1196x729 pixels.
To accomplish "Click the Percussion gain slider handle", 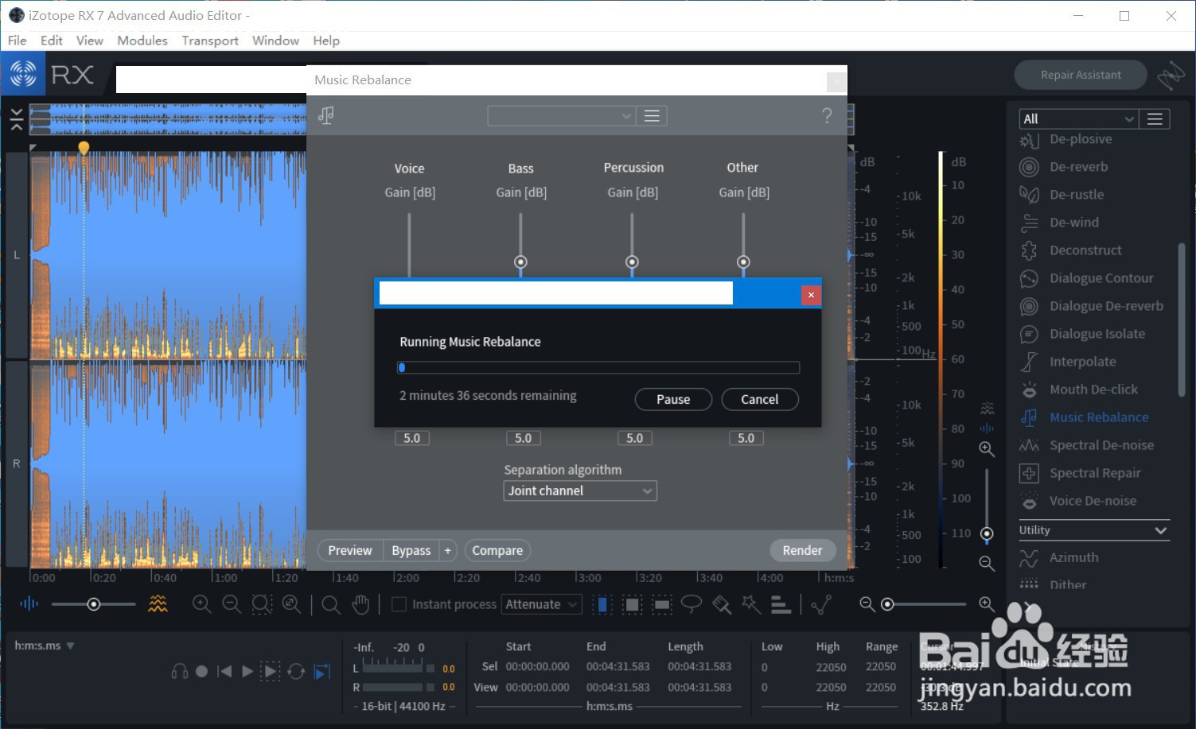I will click(x=632, y=262).
